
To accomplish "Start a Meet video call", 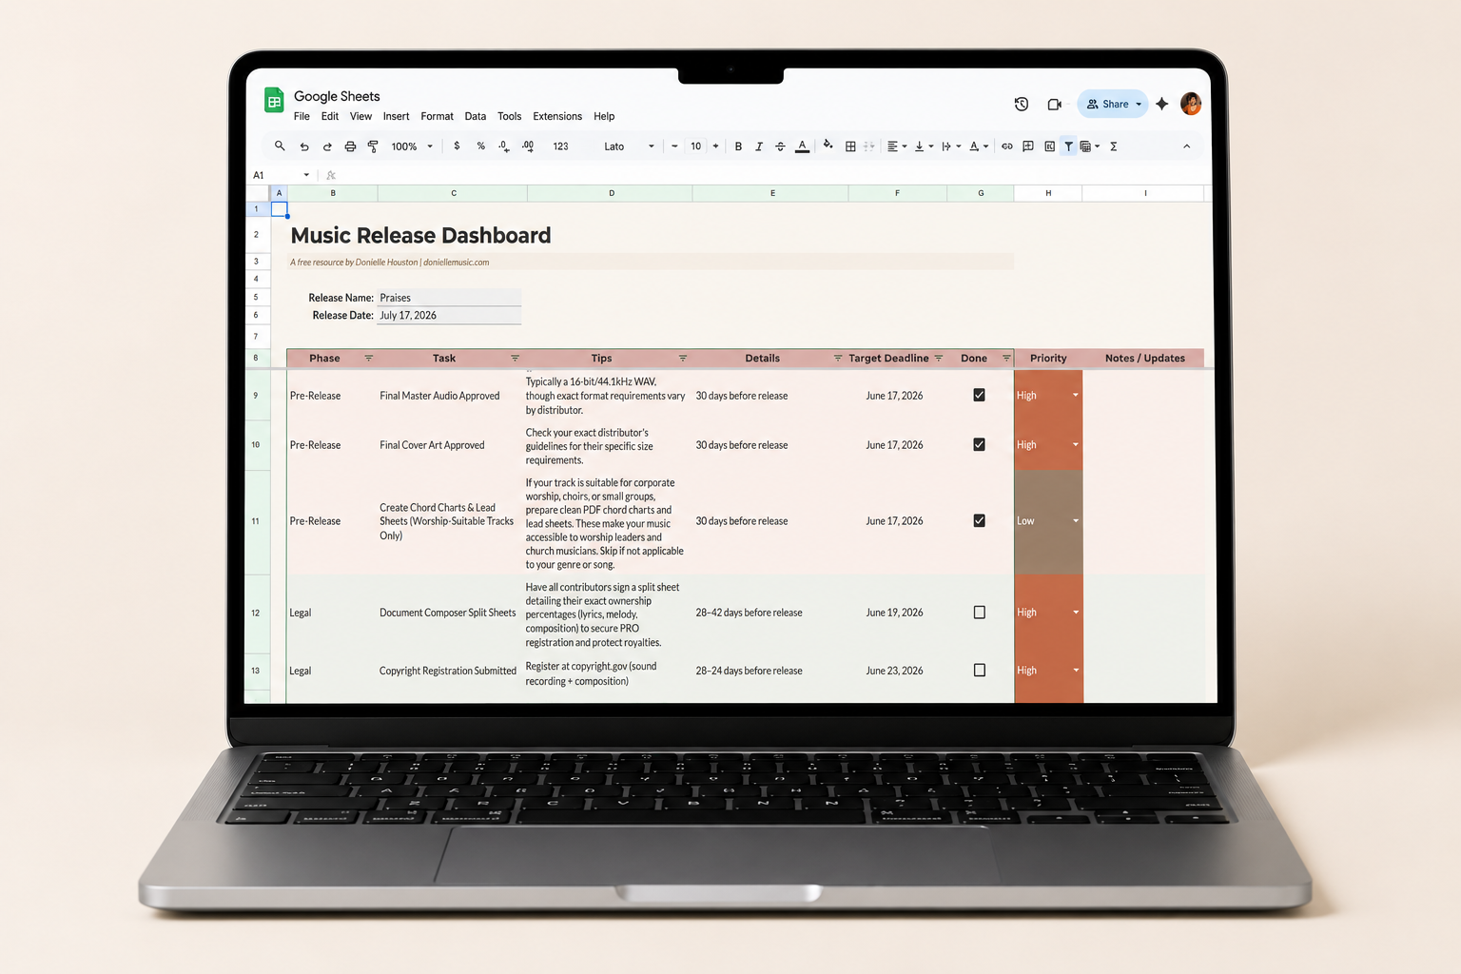I will tap(1055, 104).
